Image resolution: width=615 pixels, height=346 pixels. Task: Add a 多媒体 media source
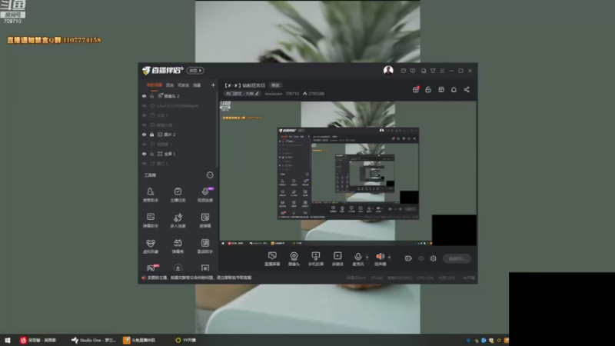point(337,259)
